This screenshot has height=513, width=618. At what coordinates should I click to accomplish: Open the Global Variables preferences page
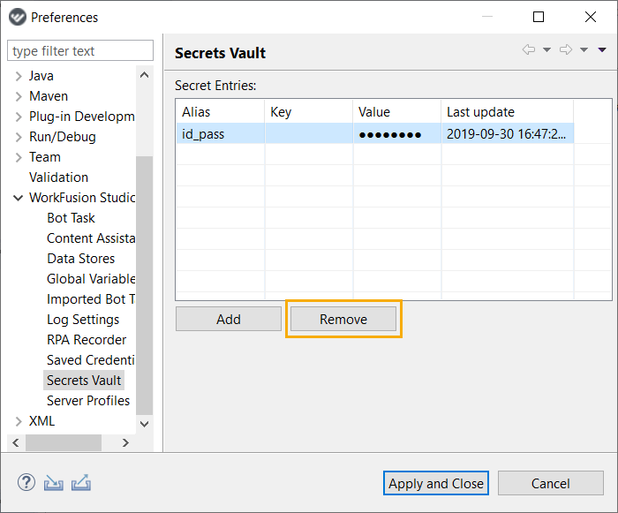coord(91,279)
